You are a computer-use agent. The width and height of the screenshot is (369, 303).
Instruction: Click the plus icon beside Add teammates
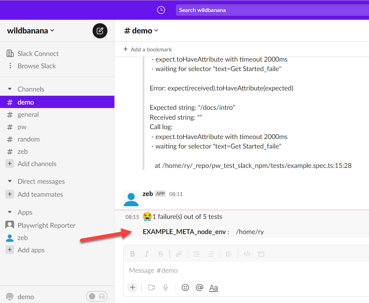click(10, 194)
